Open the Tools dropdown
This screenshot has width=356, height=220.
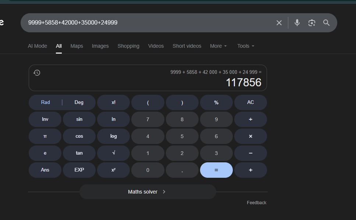point(246,46)
